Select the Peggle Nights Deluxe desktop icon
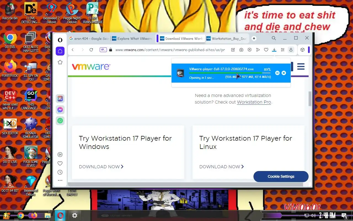The image size is (353, 221). click(x=72, y=13)
